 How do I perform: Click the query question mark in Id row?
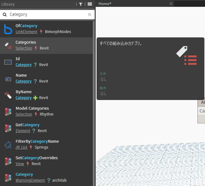coord(35,65)
